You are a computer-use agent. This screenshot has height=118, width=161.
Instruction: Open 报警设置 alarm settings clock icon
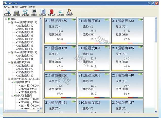tap(25, 12)
